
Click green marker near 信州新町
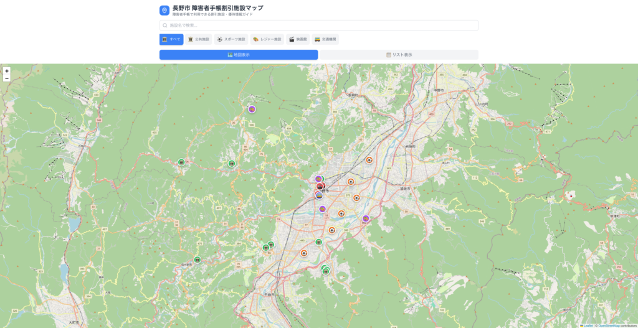click(197, 260)
